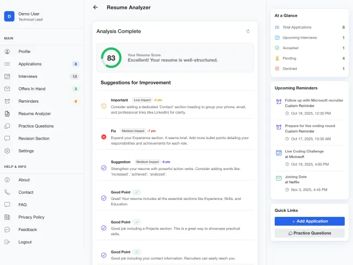Click the Interviews count badge 13
This screenshot has height=265, width=353.
coord(75,76)
